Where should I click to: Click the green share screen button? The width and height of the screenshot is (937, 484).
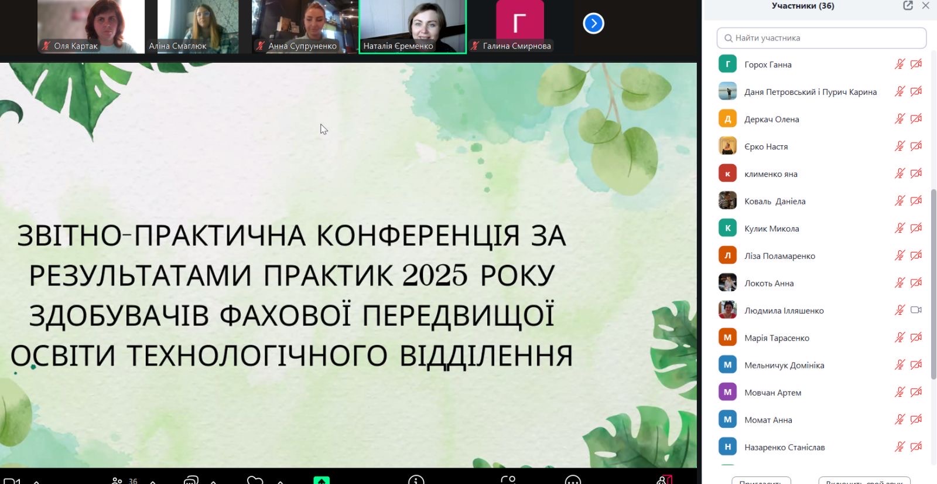coord(322,480)
